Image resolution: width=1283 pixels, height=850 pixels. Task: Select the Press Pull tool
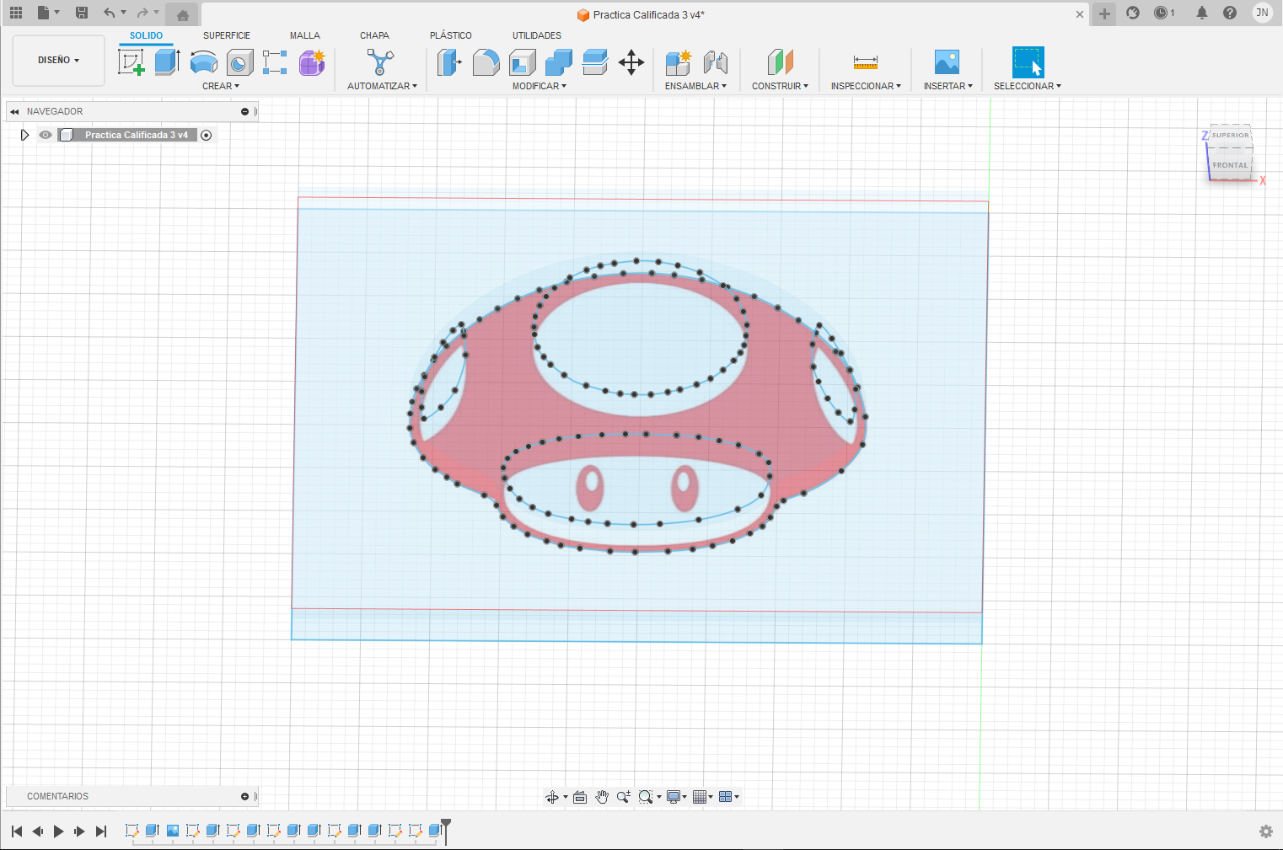pyautogui.click(x=449, y=62)
